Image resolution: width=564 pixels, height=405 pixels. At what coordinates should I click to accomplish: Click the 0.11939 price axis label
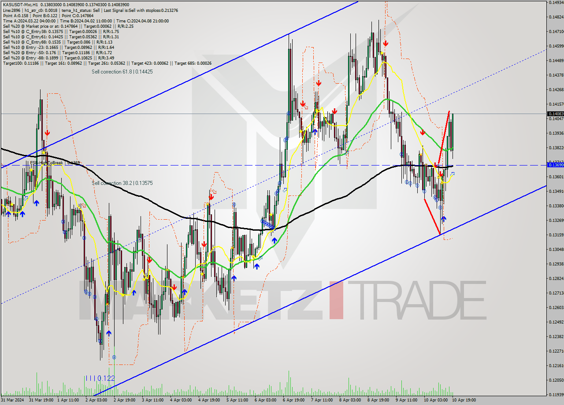tap(556, 394)
